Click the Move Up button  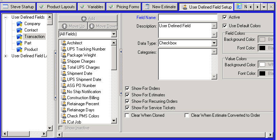click(73, 26)
